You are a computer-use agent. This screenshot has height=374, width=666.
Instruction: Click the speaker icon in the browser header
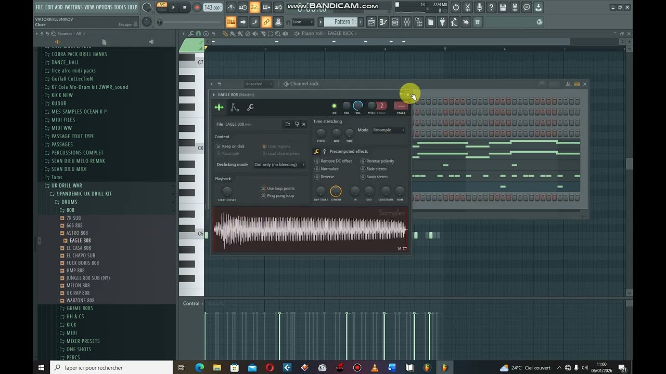151,42
